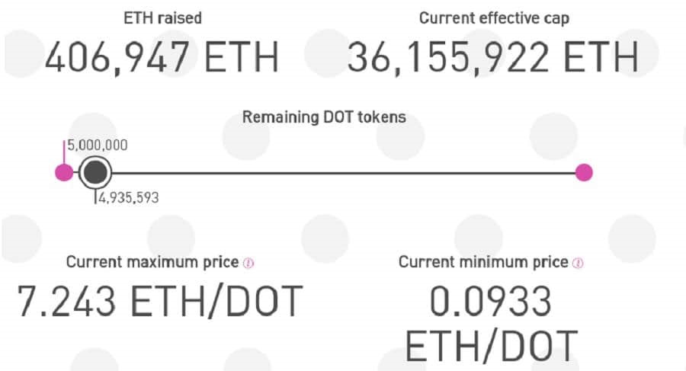Viewport: 686px width, 371px height.
Task: Click the info icon beside Current minimum price
Action: pyautogui.click(x=578, y=263)
